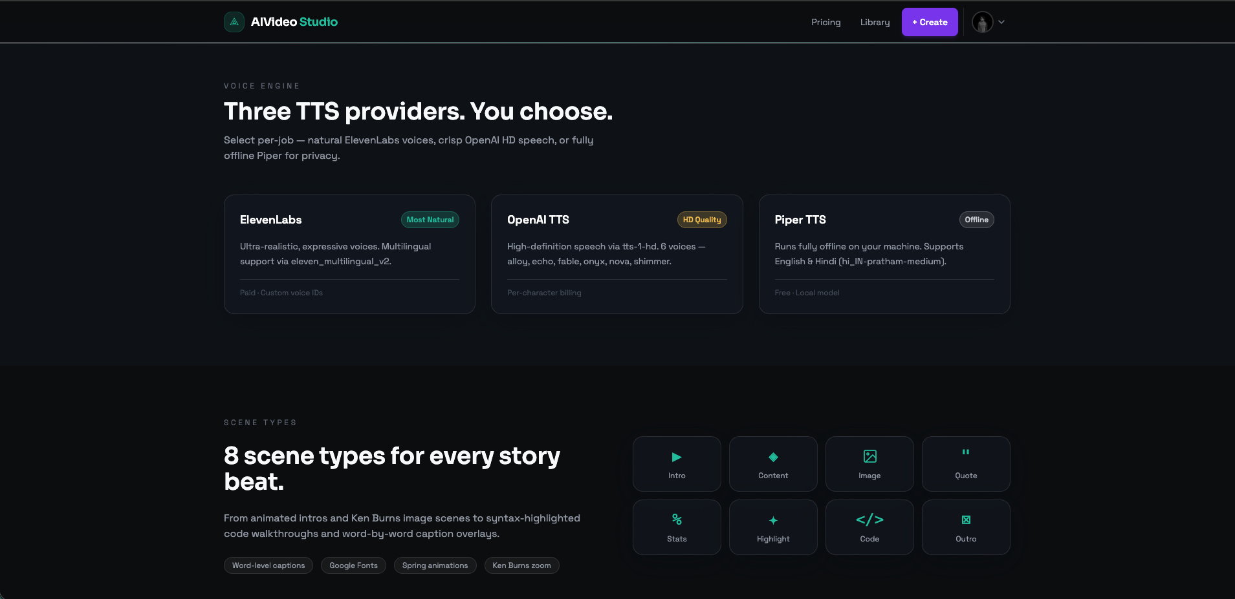
Task: Click the Google Fonts tag
Action: tap(353, 565)
